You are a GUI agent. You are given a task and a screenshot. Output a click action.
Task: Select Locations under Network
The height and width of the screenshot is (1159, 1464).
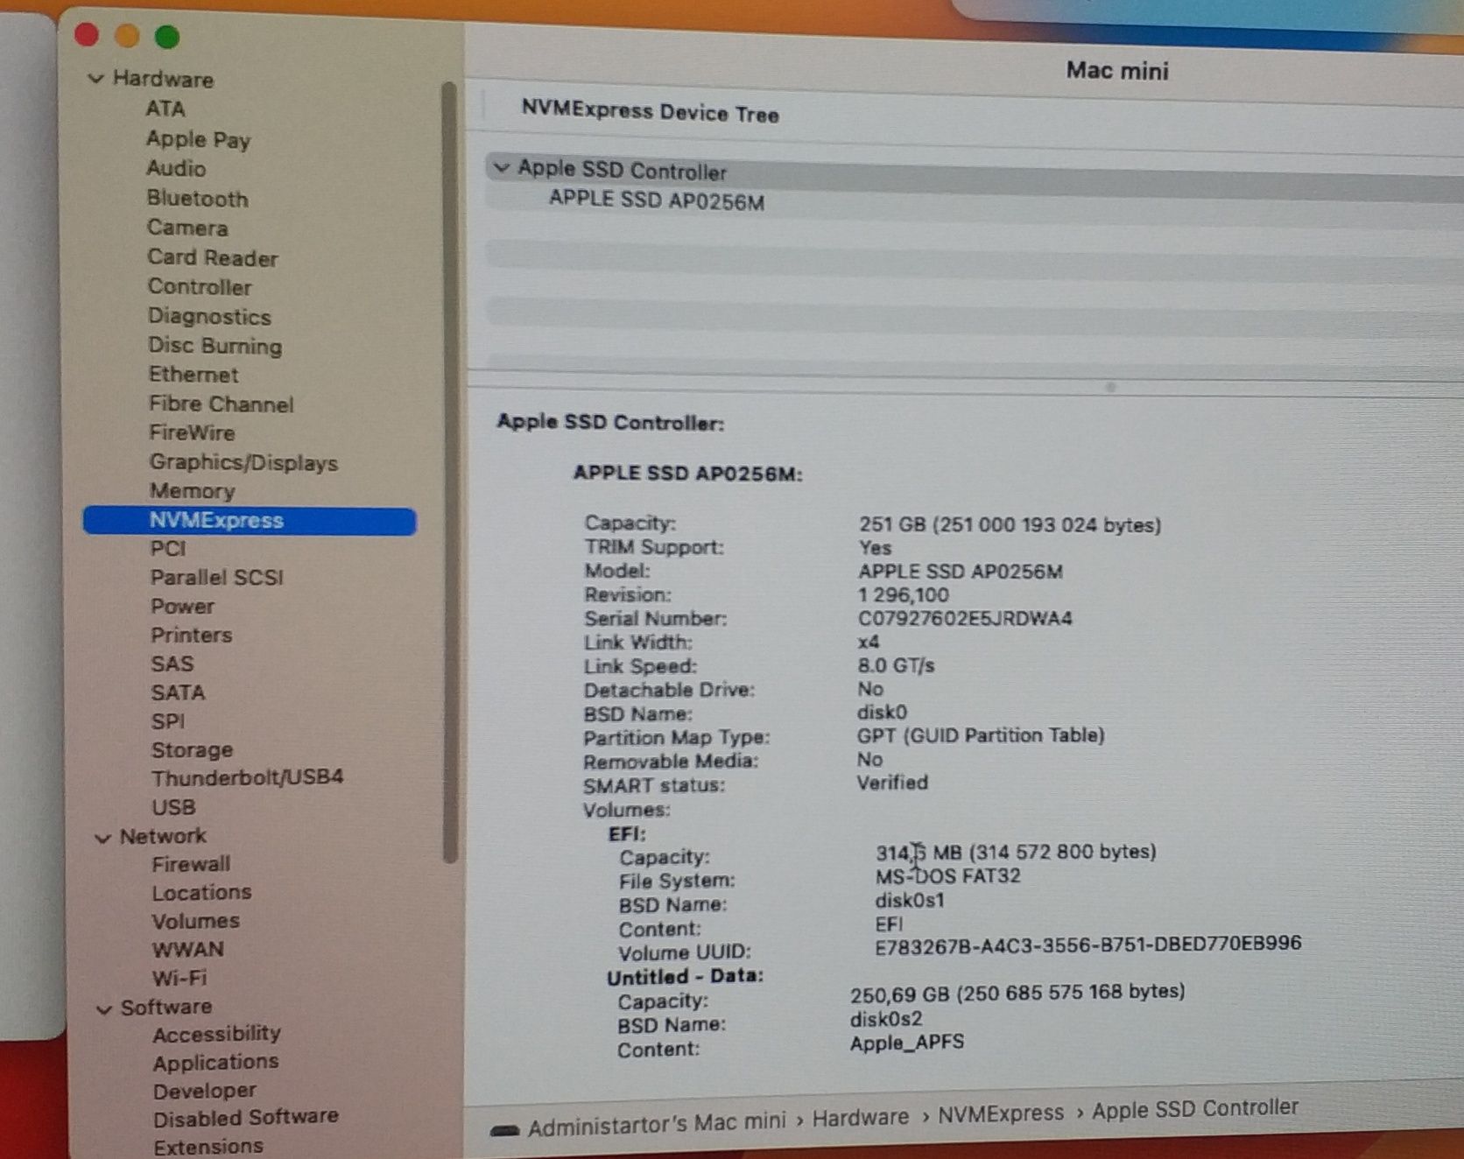pos(201,893)
